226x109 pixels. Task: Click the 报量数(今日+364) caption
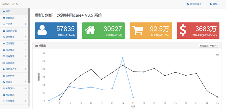(x=160, y=35)
